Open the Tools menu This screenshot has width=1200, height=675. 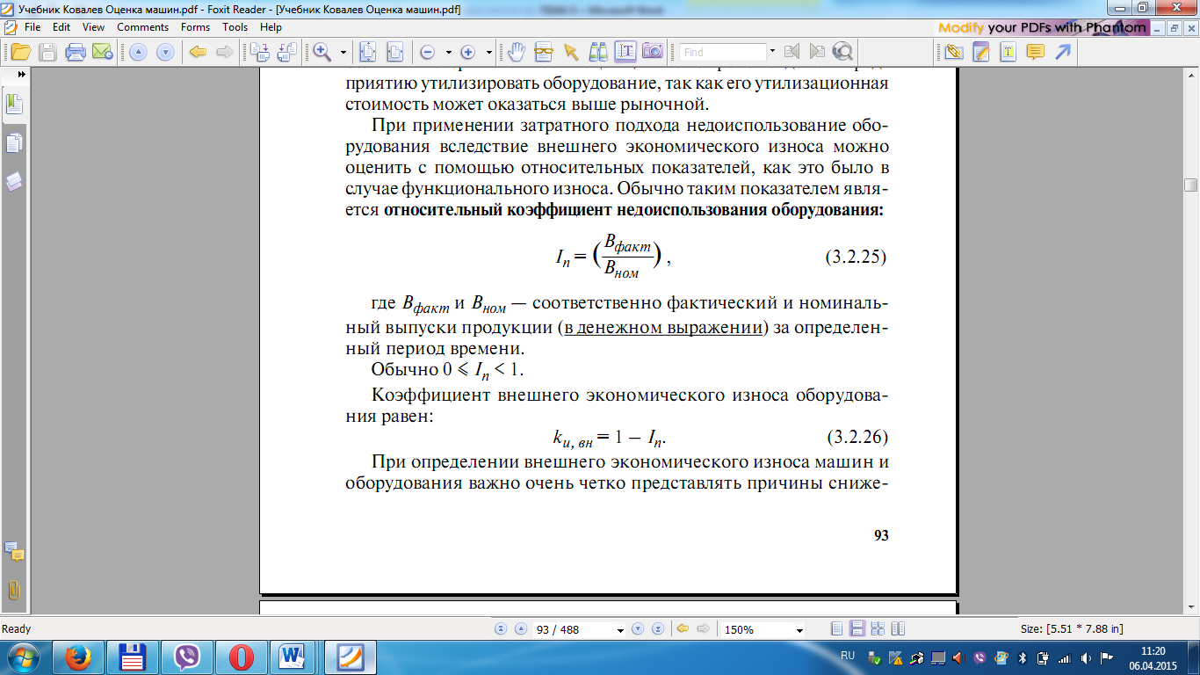(235, 27)
